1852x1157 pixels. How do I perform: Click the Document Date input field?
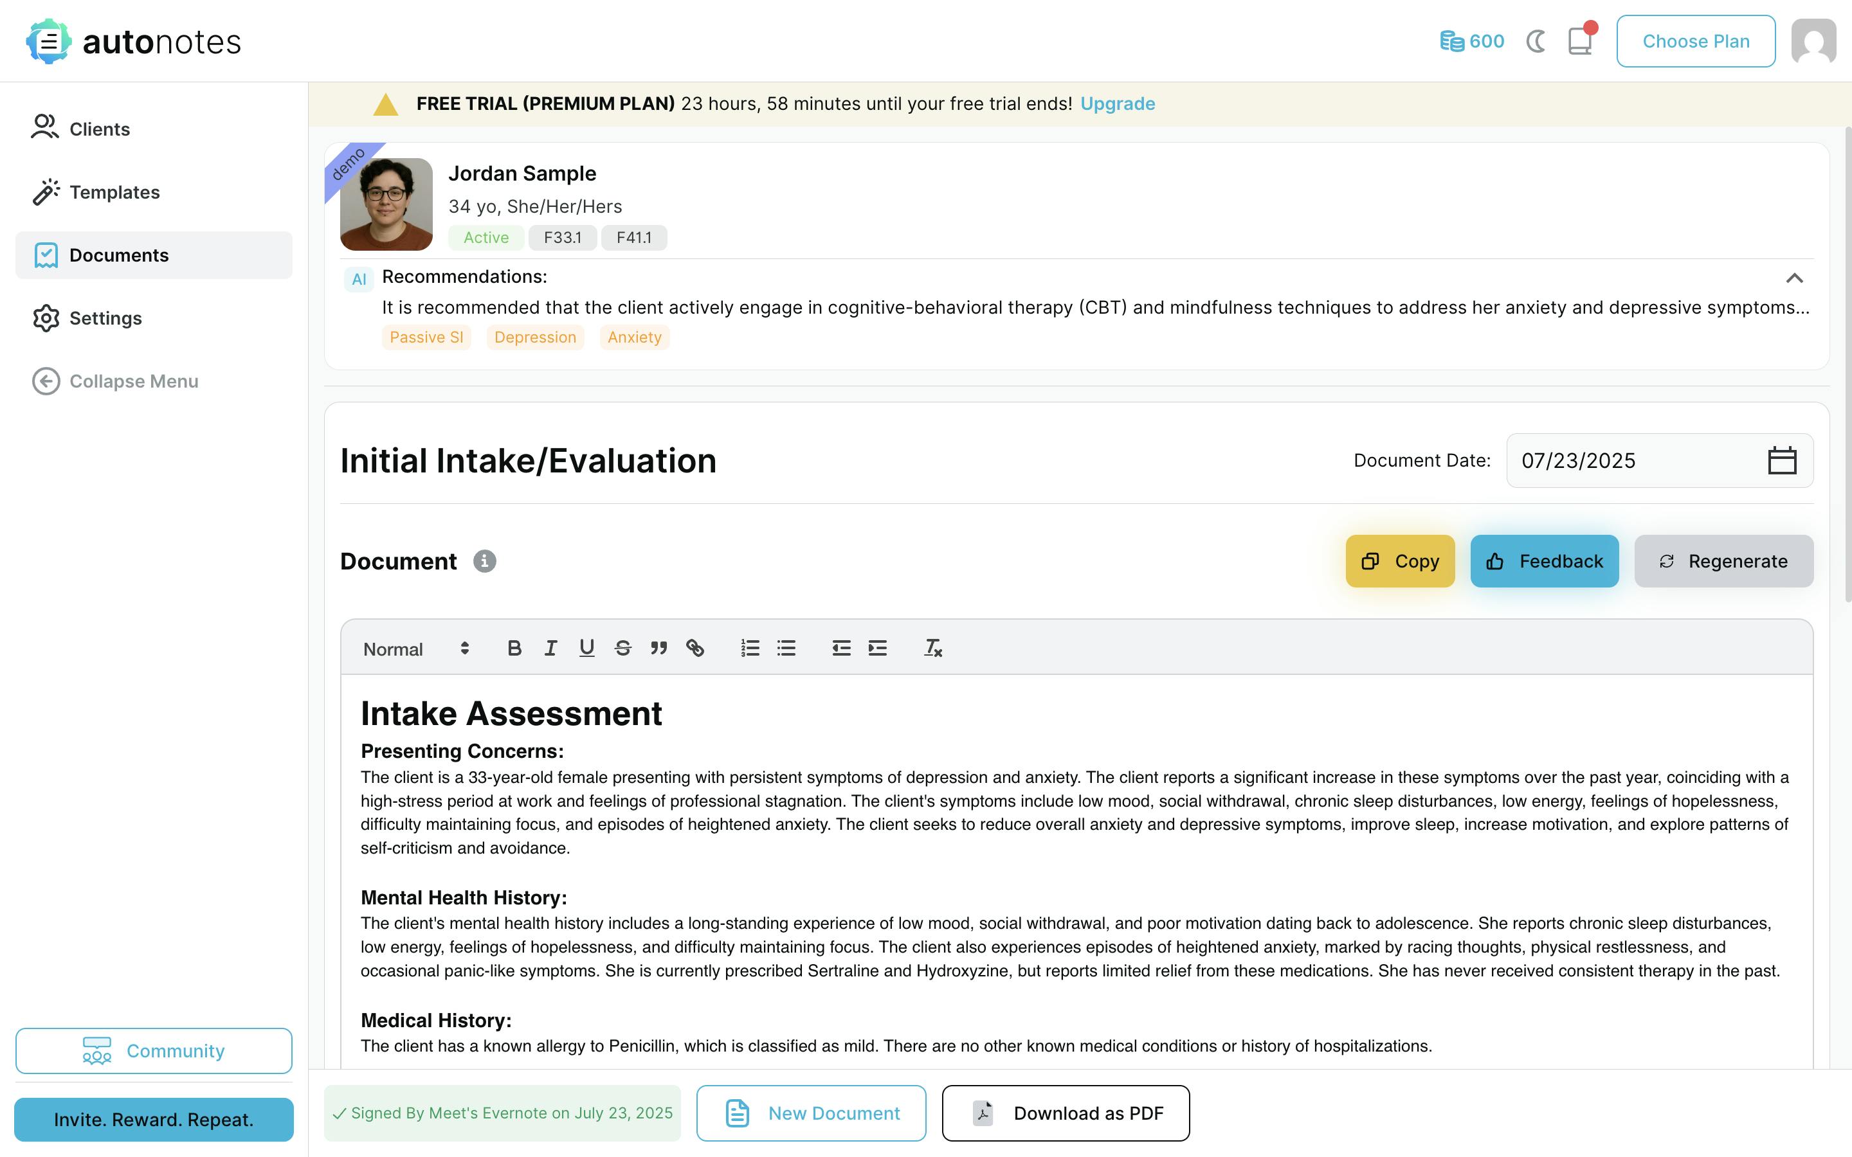[1630, 461]
